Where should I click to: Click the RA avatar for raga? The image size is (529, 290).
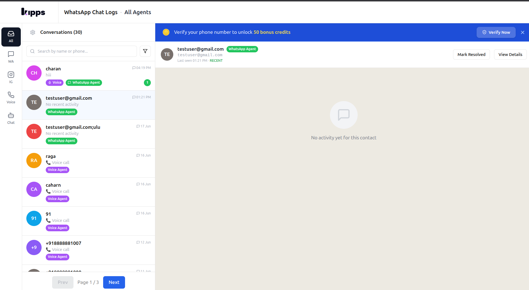[x=34, y=160]
